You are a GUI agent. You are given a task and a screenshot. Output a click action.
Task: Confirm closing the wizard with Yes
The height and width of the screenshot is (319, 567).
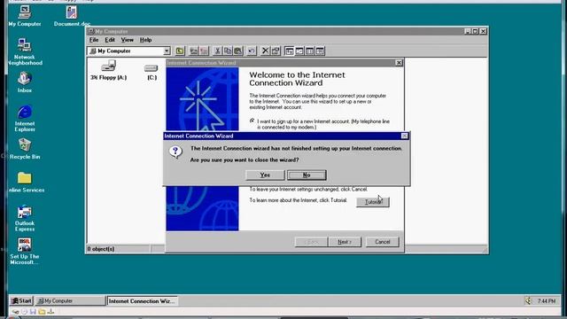[265, 175]
